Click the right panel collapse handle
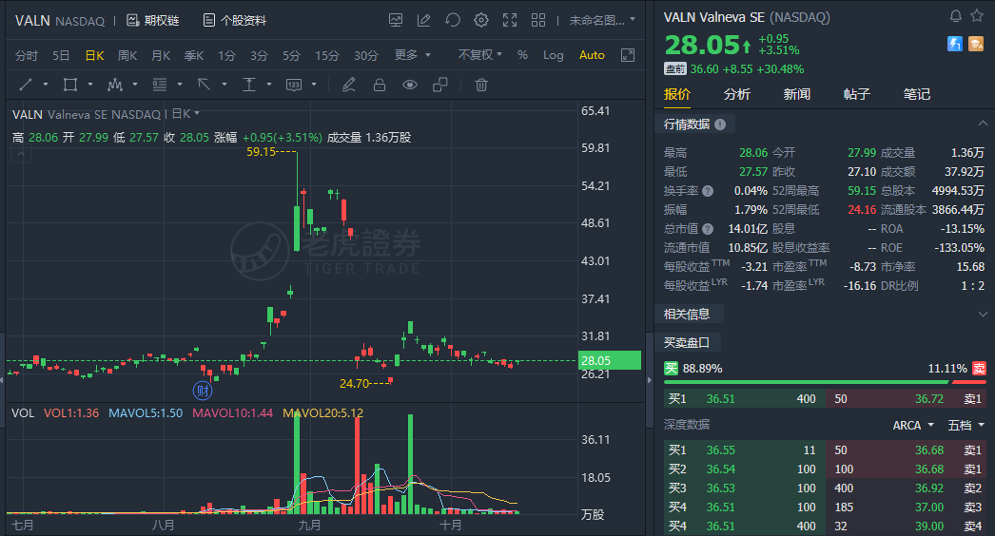The height and width of the screenshot is (536, 995). pyautogui.click(x=649, y=380)
